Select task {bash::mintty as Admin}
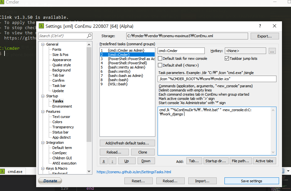 click(127, 67)
